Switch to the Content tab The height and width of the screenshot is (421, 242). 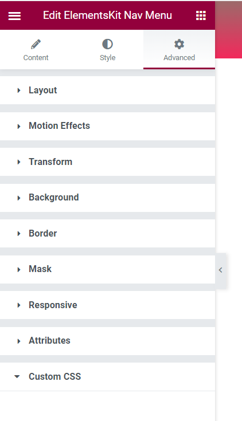click(x=36, y=50)
